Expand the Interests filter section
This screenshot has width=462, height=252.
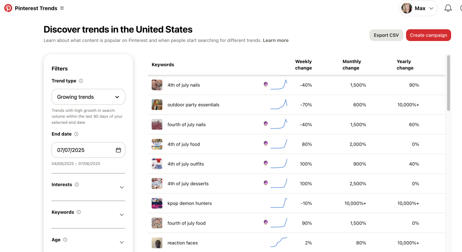(x=121, y=187)
